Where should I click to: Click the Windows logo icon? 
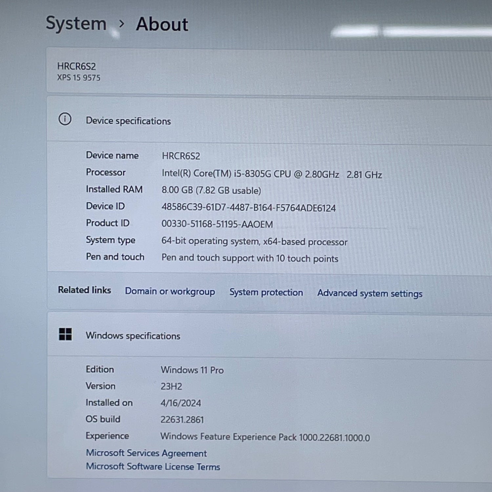[65, 334]
